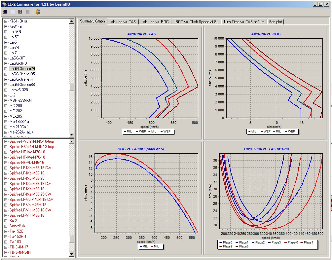
Task: Open the Turn Time vs. TAS at 1km tab
Action: tap(244, 22)
